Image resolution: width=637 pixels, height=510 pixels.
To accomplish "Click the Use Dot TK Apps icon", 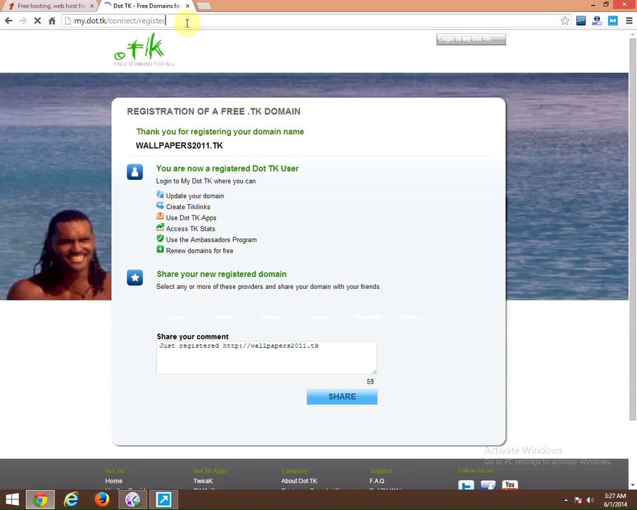I will point(160,217).
